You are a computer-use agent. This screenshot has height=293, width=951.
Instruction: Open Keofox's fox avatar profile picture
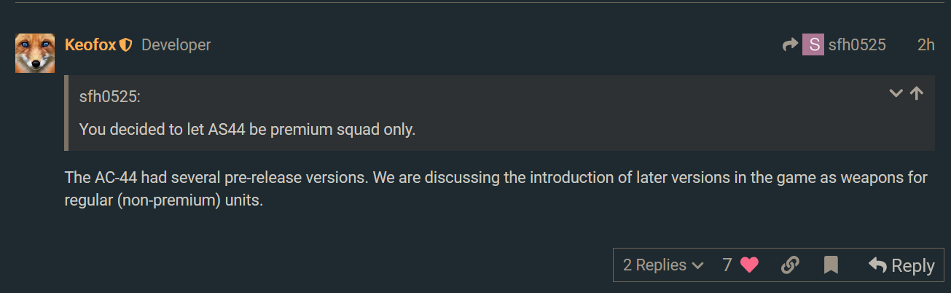pyautogui.click(x=35, y=53)
